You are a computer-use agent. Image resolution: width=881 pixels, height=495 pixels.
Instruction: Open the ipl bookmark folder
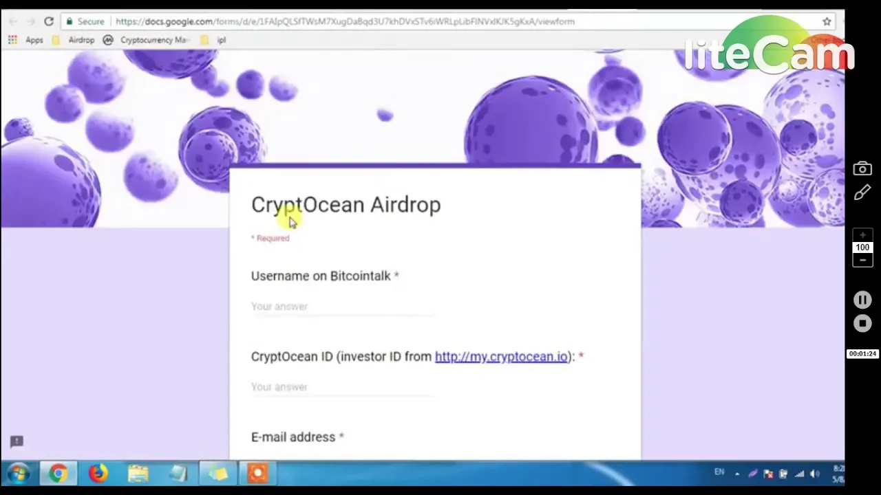point(213,40)
